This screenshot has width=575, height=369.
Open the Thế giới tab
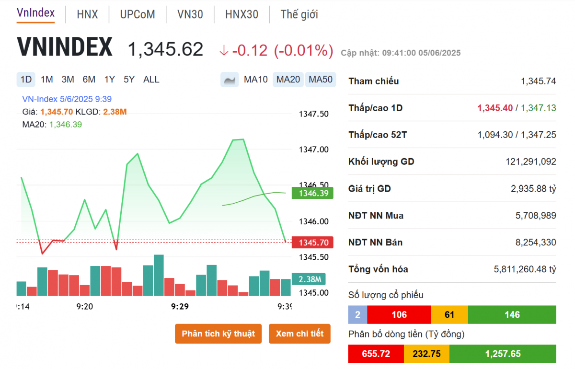[x=299, y=14]
